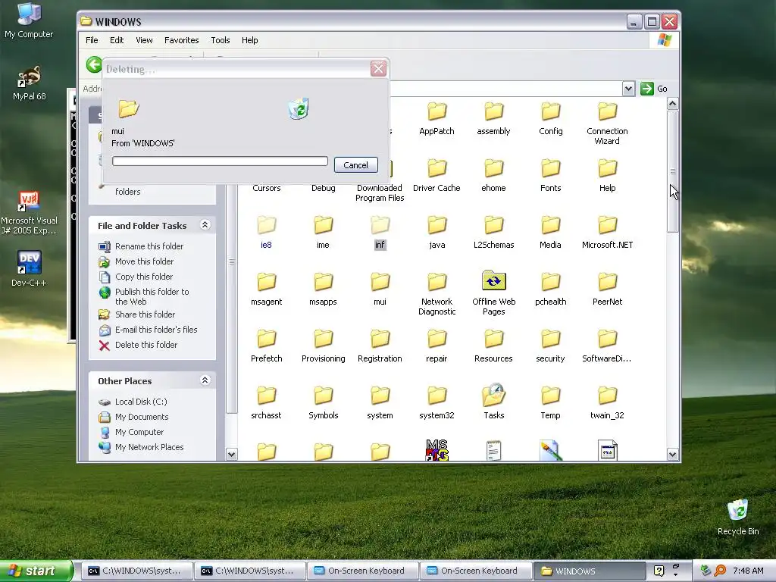The width and height of the screenshot is (776, 582).
Task: Click Share this folder link
Action: [x=145, y=314]
